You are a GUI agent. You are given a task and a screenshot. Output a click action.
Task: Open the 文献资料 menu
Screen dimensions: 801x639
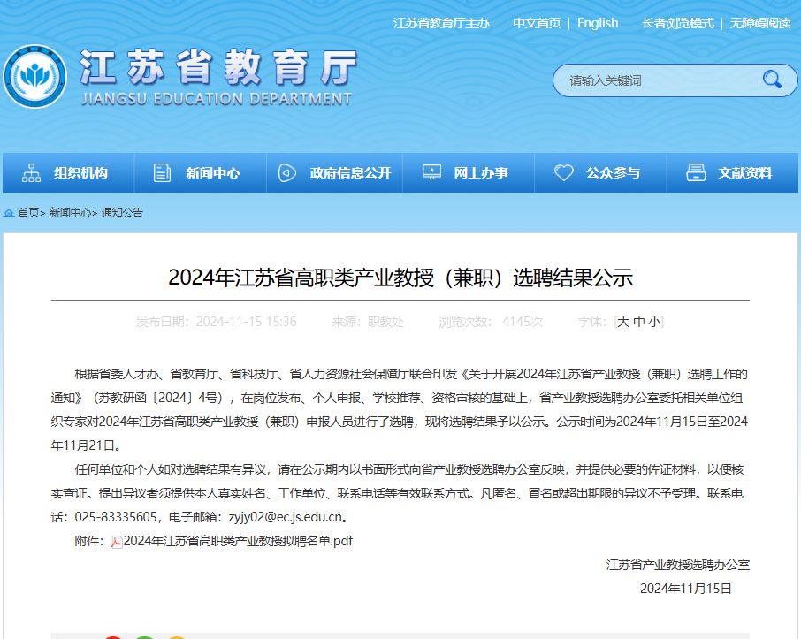733,172
